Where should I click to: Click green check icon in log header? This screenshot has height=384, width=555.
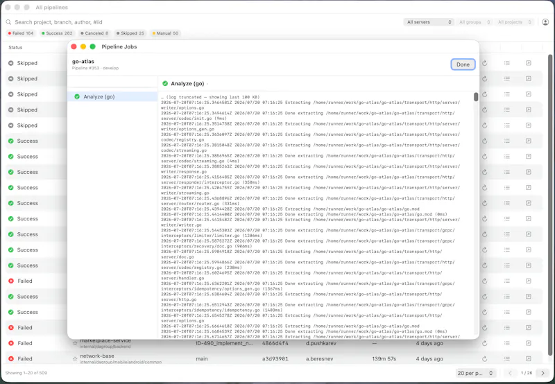pos(165,83)
